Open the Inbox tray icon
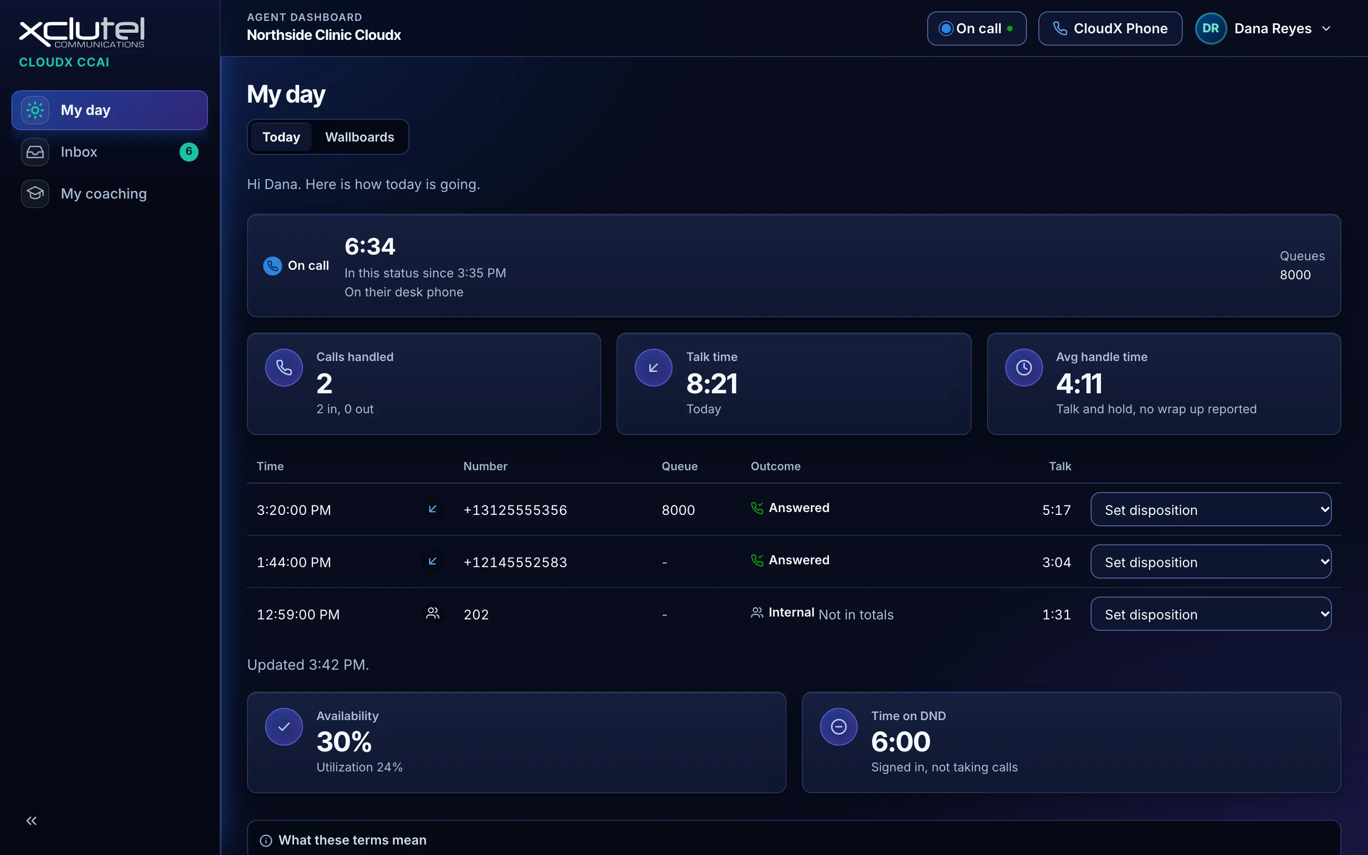 pyautogui.click(x=35, y=152)
